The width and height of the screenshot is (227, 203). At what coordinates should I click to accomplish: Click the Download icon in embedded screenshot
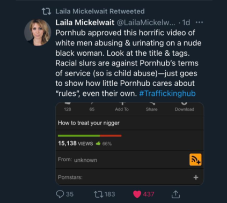[185, 107]
